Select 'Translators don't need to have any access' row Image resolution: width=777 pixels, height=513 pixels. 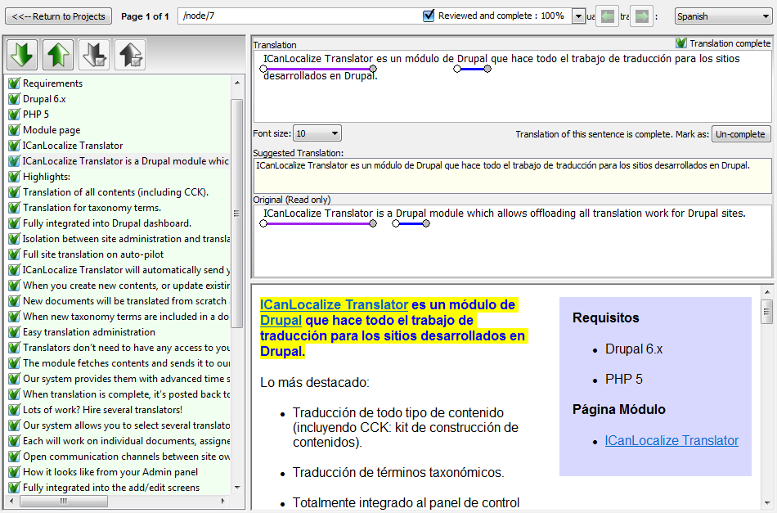pos(126,348)
